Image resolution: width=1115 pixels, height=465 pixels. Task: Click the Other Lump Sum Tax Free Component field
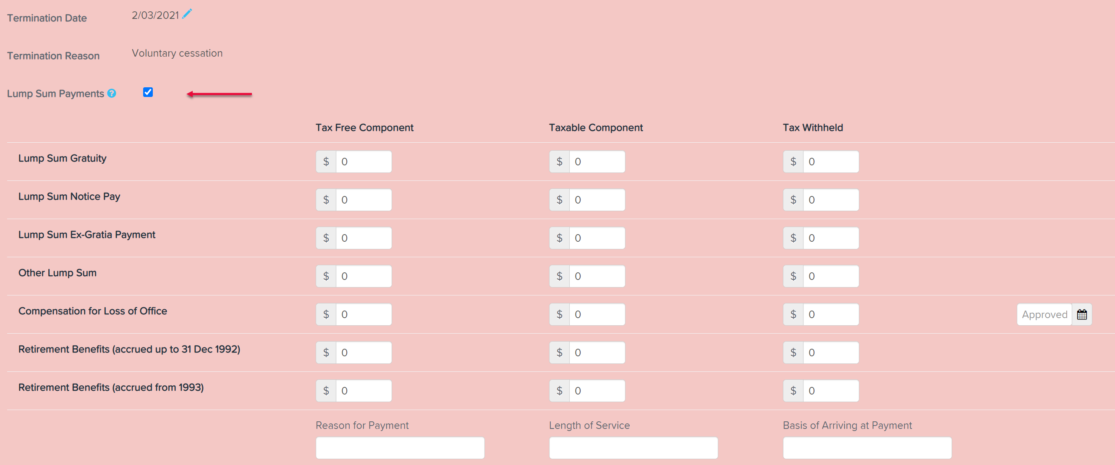point(364,276)
